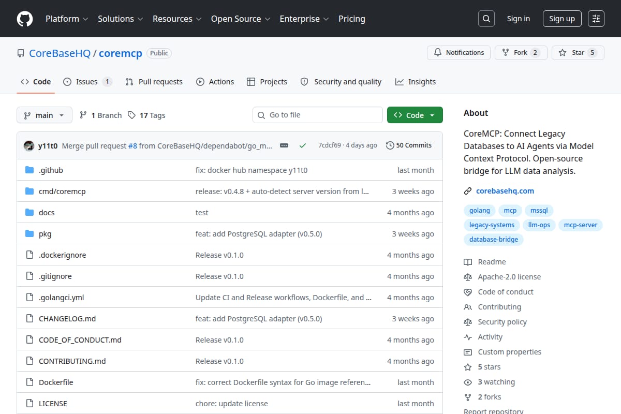This screenshot has width=621, height=414.
Task: Open the CoreBaseHQ owner link
Action: tap(60, 53)
